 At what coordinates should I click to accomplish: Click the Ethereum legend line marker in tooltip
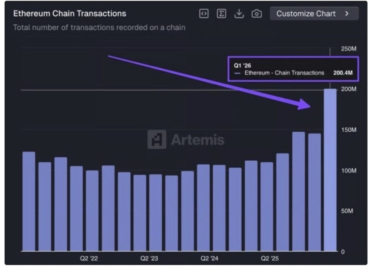[237, 73]
